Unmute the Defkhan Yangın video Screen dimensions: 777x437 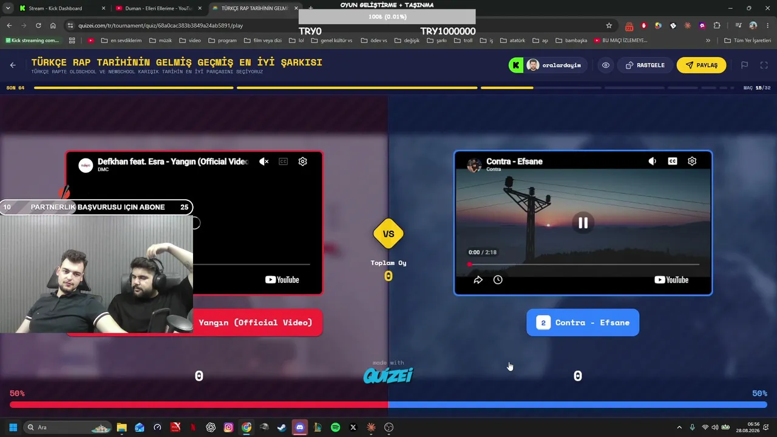(263, 161)
